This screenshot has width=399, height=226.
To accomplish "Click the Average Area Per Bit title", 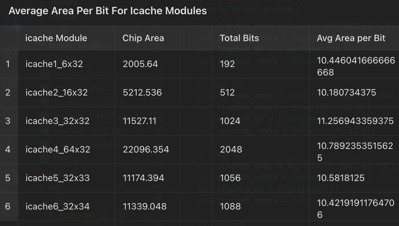I will [x=108, y=11].
